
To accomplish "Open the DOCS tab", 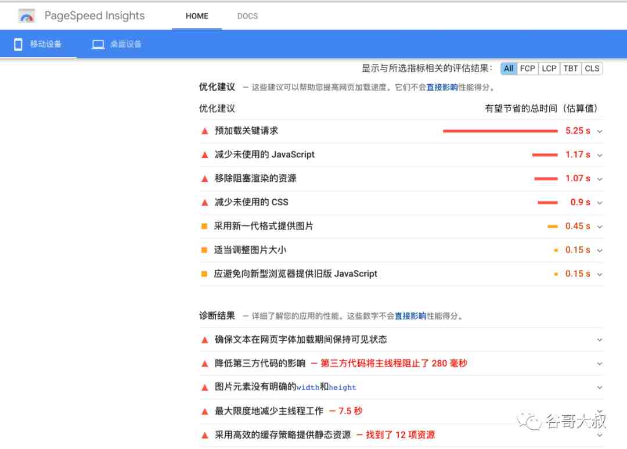I will pyautogui.click(x=247, y=16).
